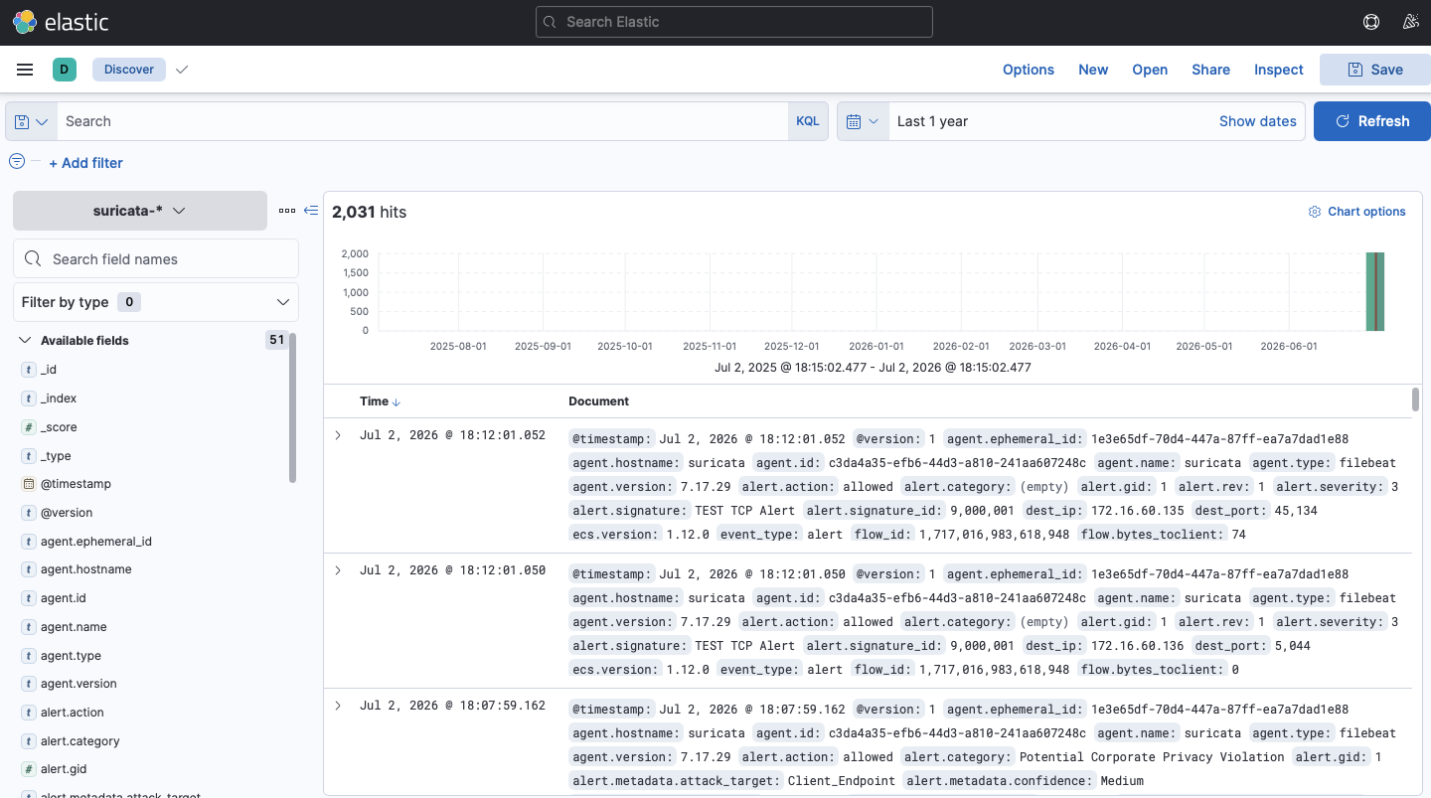Collapse the field sidebar arrow icon

(x=311, y=211)
